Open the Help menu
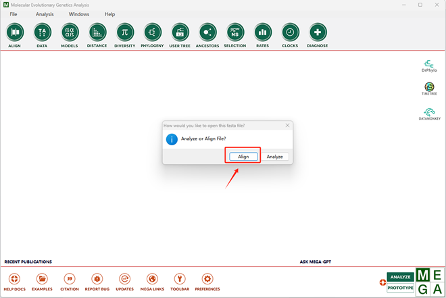Screen dimensions: 446x298 pos(109,14)
